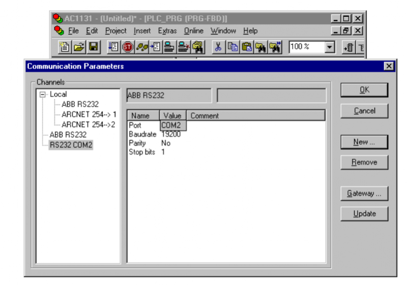This screenshot has height=285, width=407.
Task: Open the 100 % zoom dropdown
Action: tap(329, 47)
